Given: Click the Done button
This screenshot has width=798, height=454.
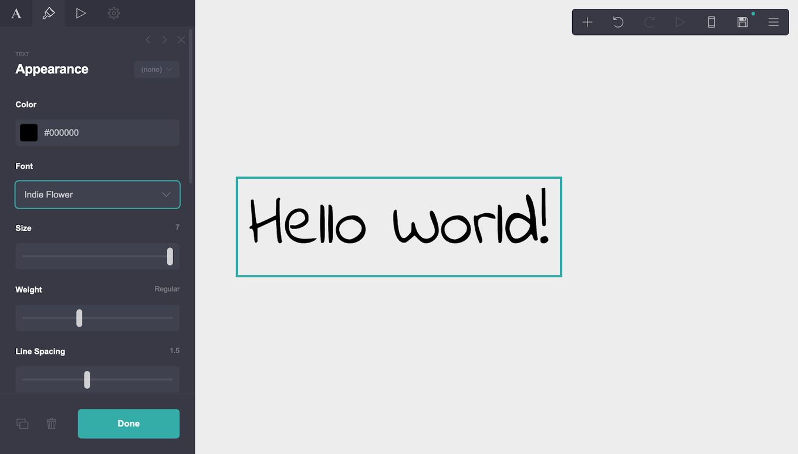Looking at the screenshot, I should point(129,424).
